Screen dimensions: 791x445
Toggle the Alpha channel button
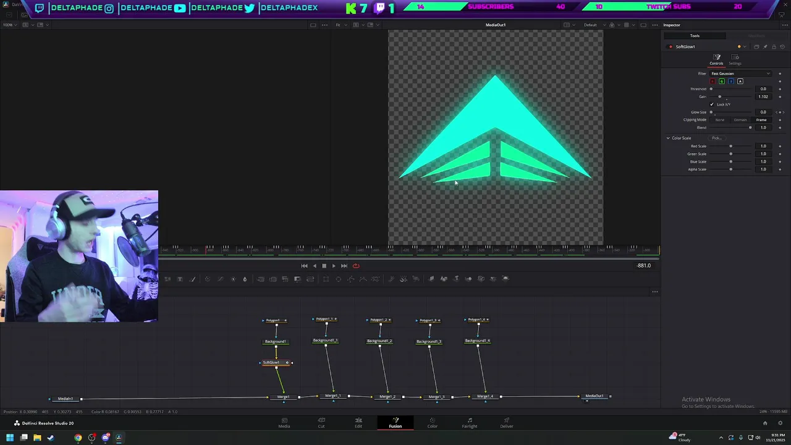pyautogui.click(x=740, y=81)
